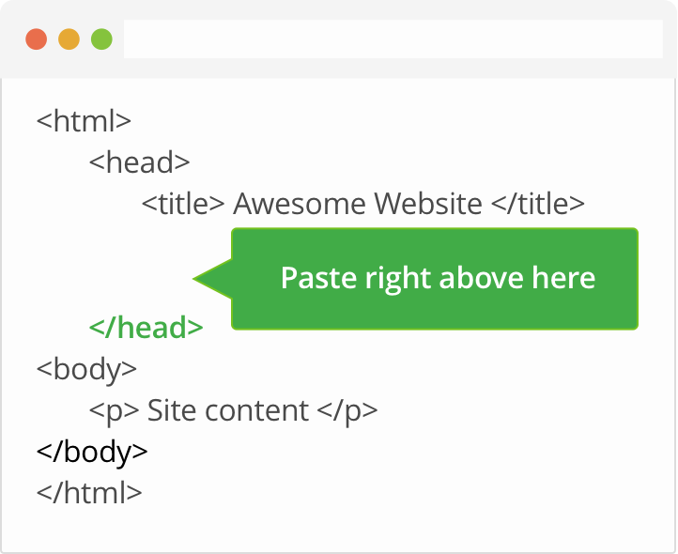Click the closing </title> tag
The image size is (678, 554).
(x=538, y=204)
